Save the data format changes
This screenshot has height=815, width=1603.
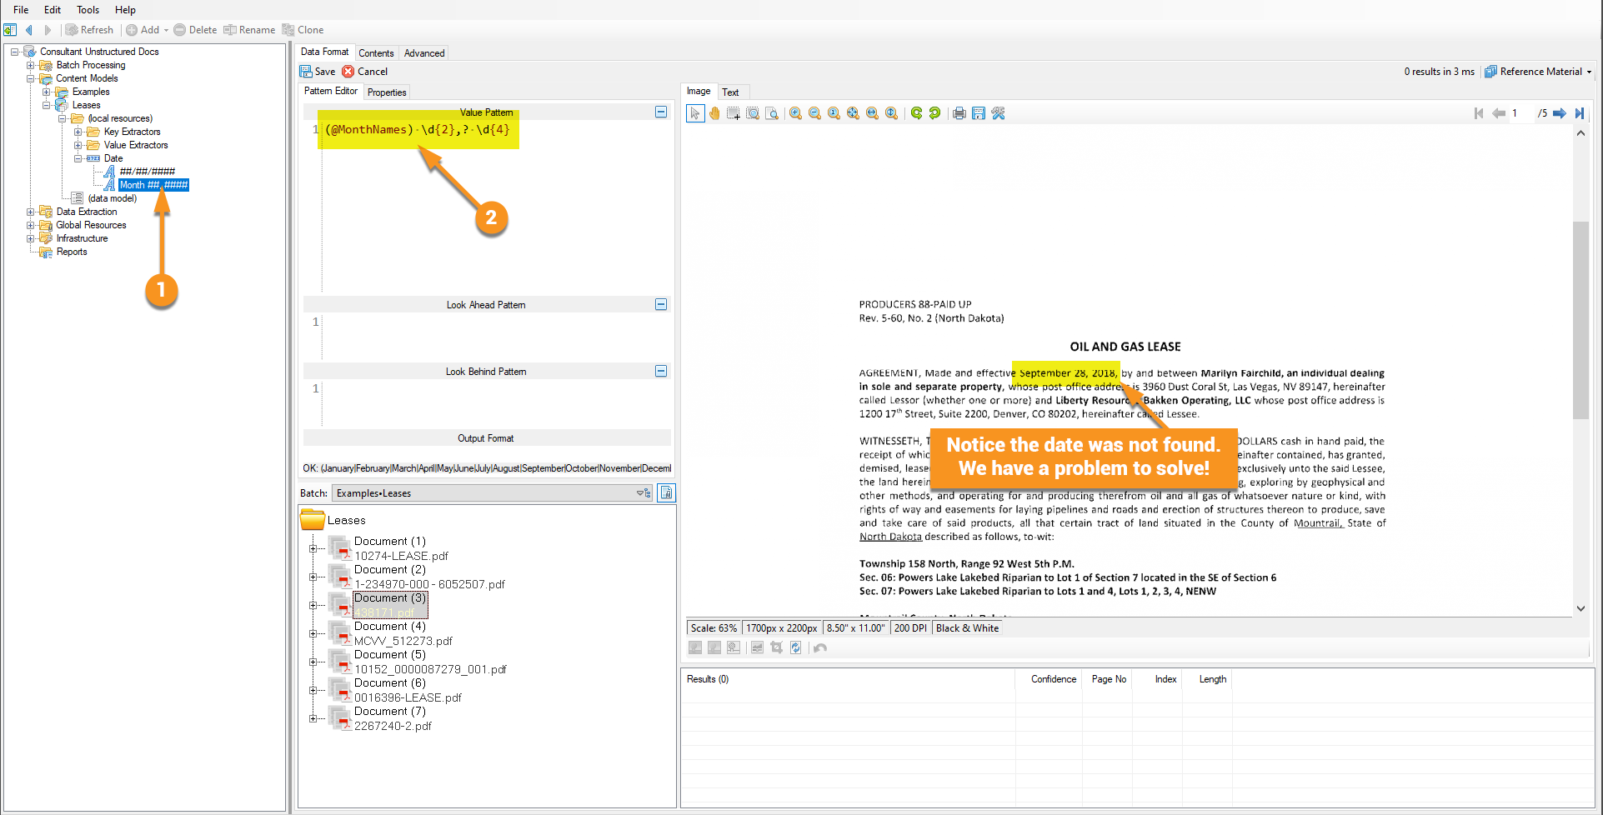(318, 72)
